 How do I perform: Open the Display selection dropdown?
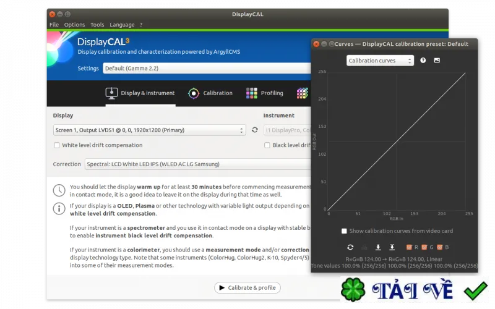click(150, 130)
